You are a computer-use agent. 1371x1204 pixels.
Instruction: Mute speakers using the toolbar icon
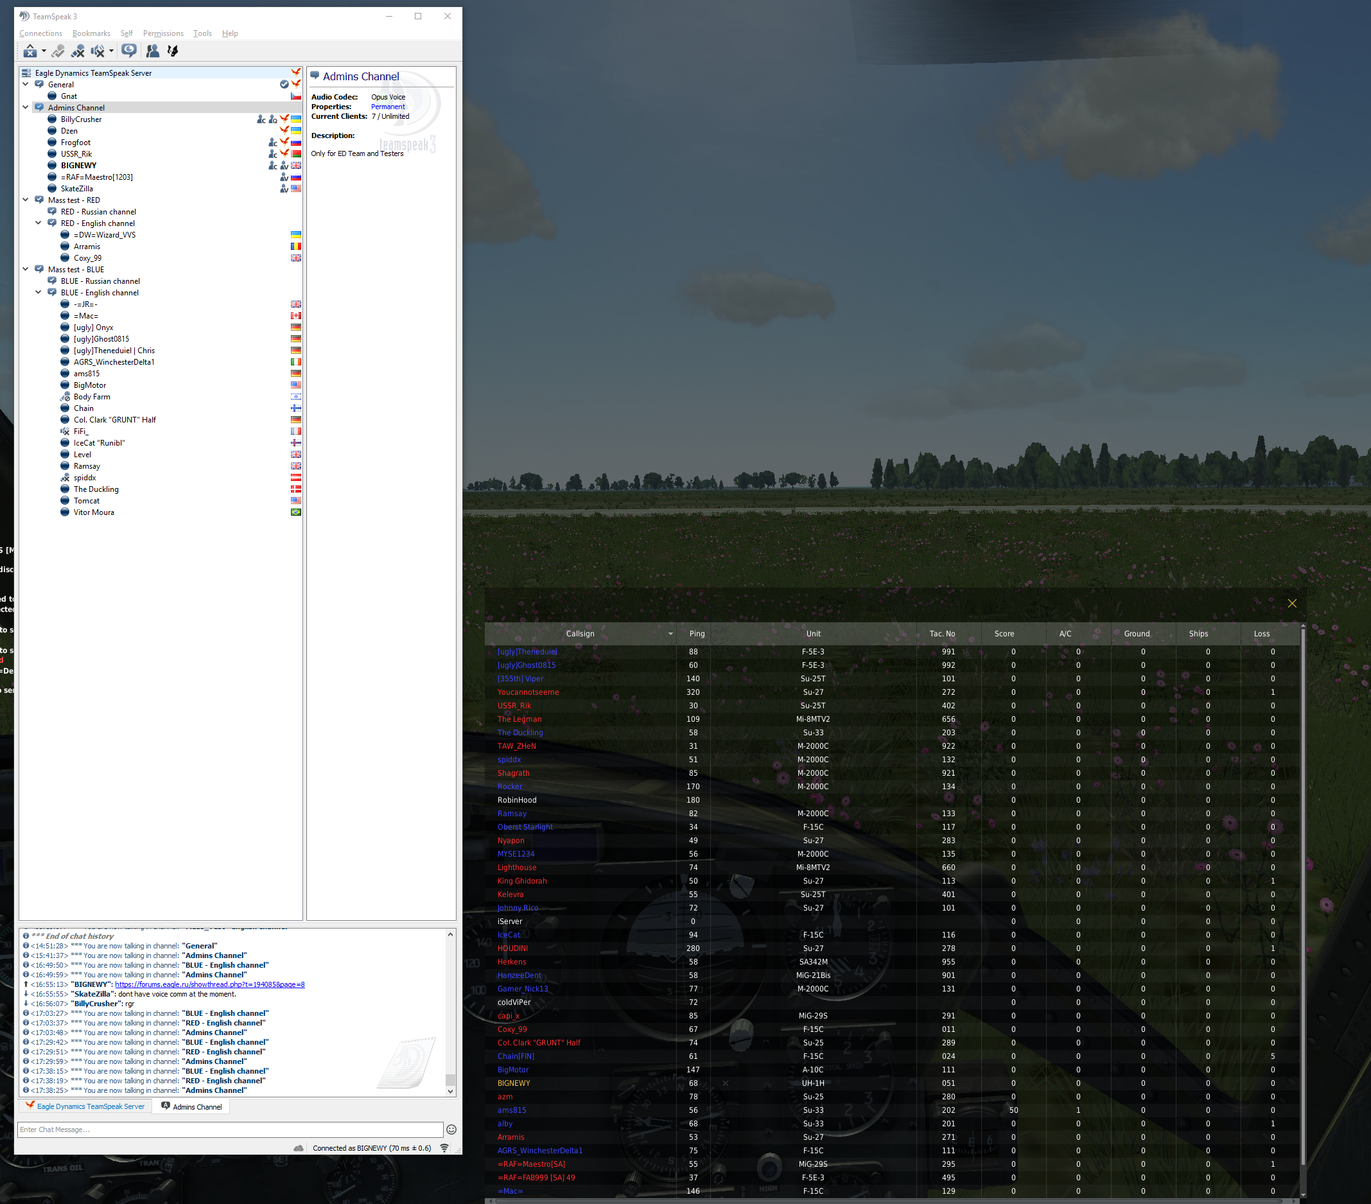coord(98,51)
